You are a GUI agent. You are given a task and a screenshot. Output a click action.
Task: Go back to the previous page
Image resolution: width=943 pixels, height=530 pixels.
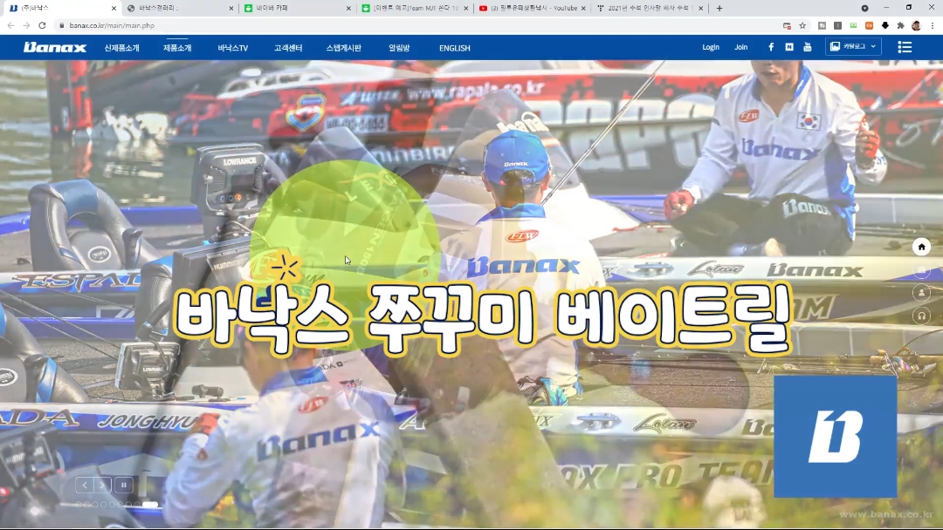pos(10,25)
